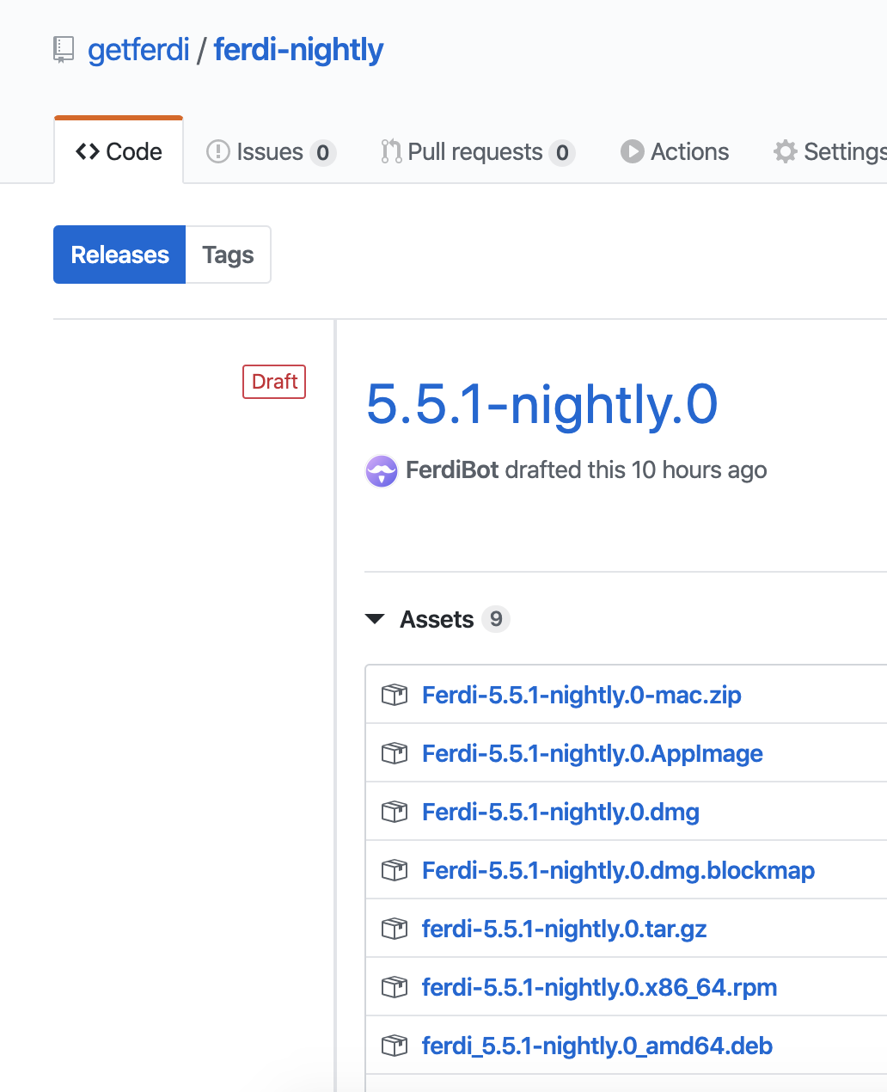Select the Releases button
The width and height of the screenshot is (887, 1092).
coord(119,255)
